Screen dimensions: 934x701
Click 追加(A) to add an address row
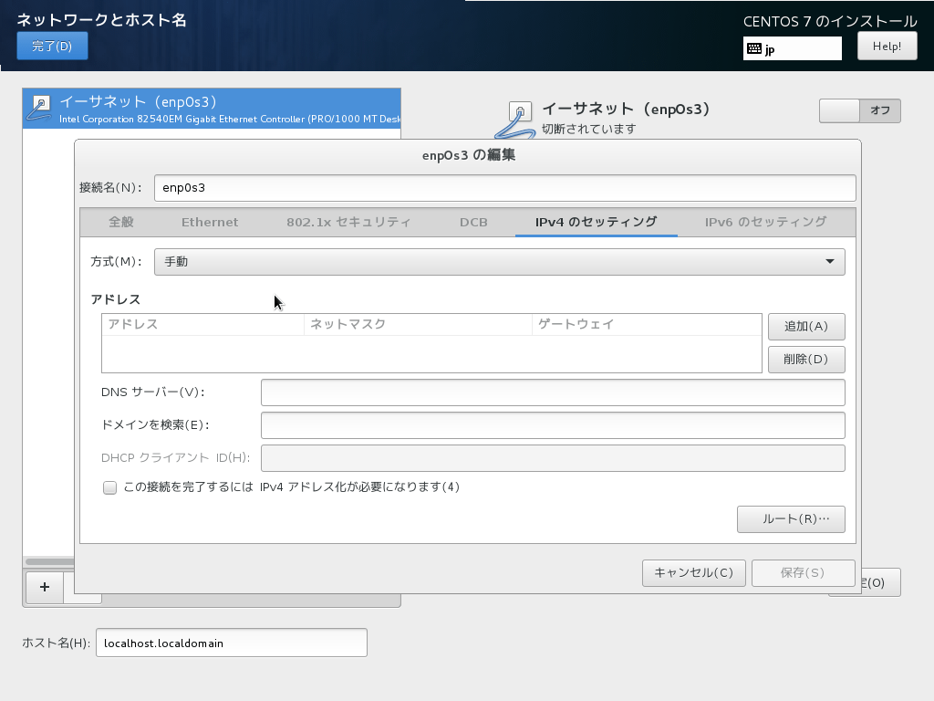click(805, 326)
